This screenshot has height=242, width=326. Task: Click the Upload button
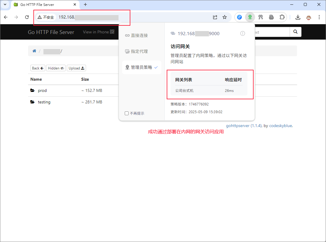click(x=76, y=68)
